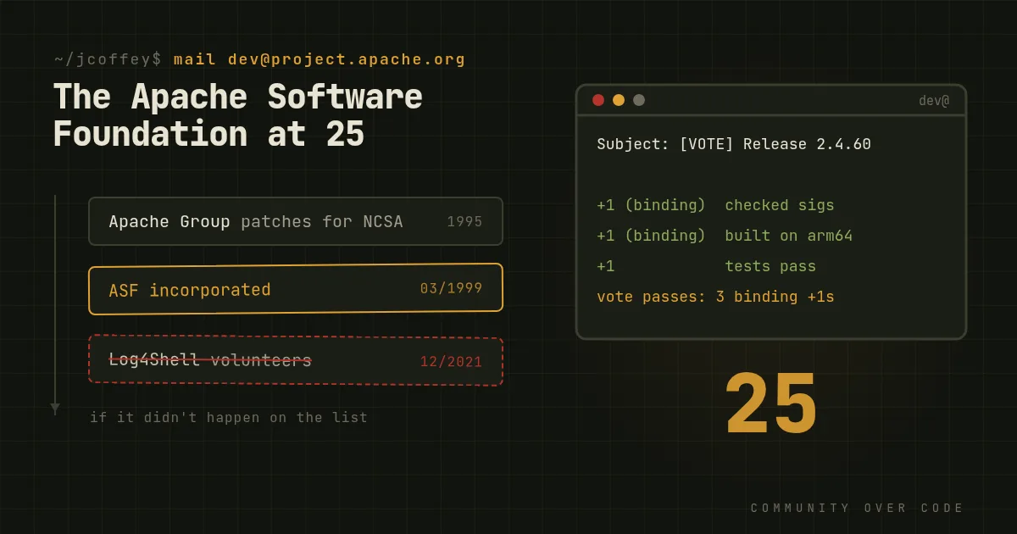Click the red dot in terminal window

click(x=598, y=100)
